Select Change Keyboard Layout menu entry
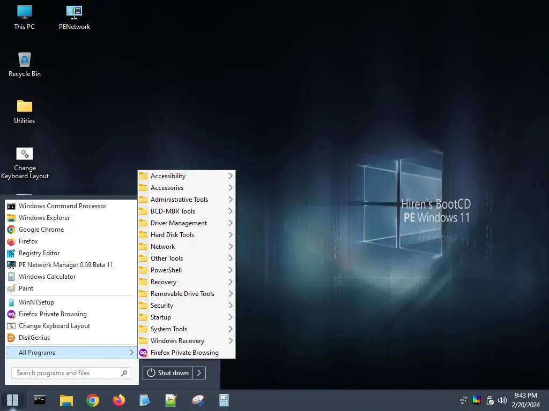The width and height of the screenshot is (549, 411). [71, 326]
